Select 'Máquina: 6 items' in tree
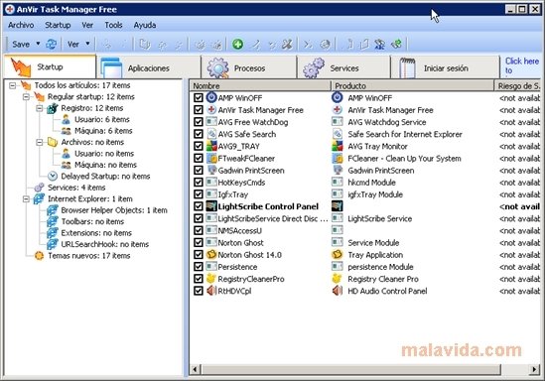This screenshot has width=545, height=381. click(103, 131)
